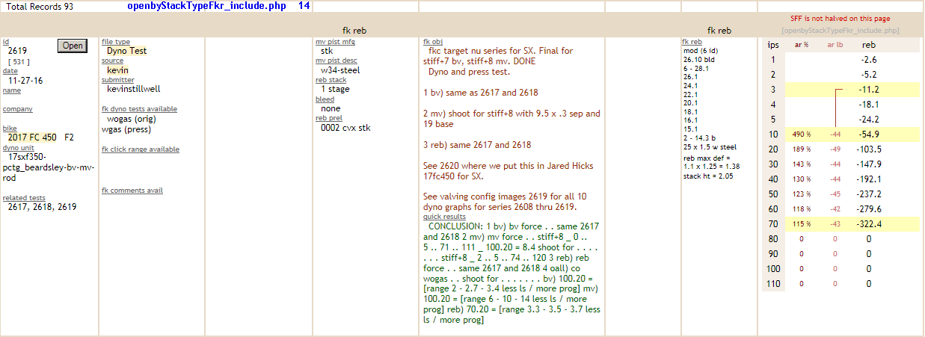Viewport: 925px width, 337px height.
Task: Click the "reb stack" field label
Action: coord(331,80)
